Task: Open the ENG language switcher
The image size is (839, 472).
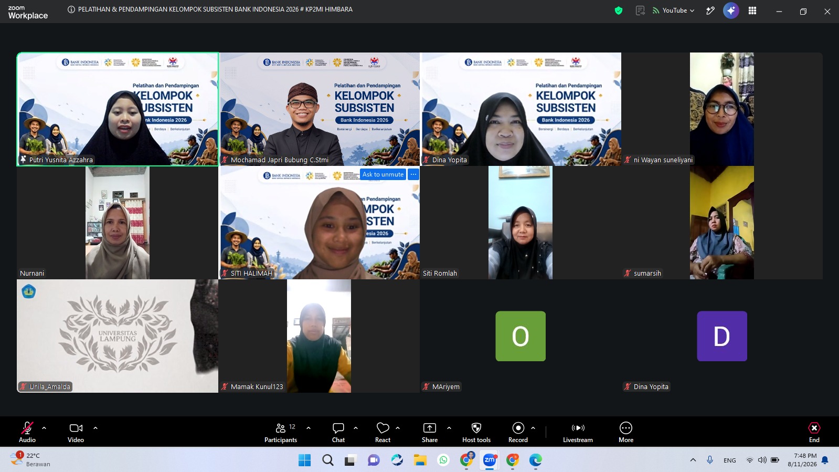Action: coord(730,460)
